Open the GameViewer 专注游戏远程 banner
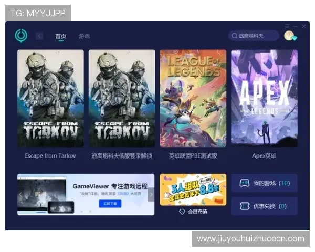This screenshot has height=252, width=315. [x=86, y=195]
